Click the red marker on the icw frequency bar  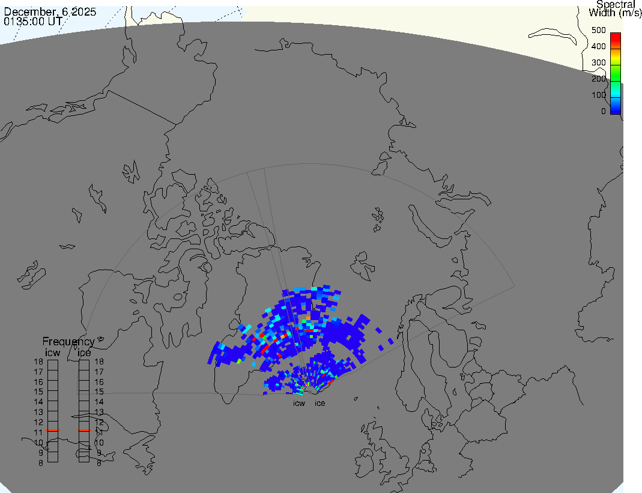53,431
